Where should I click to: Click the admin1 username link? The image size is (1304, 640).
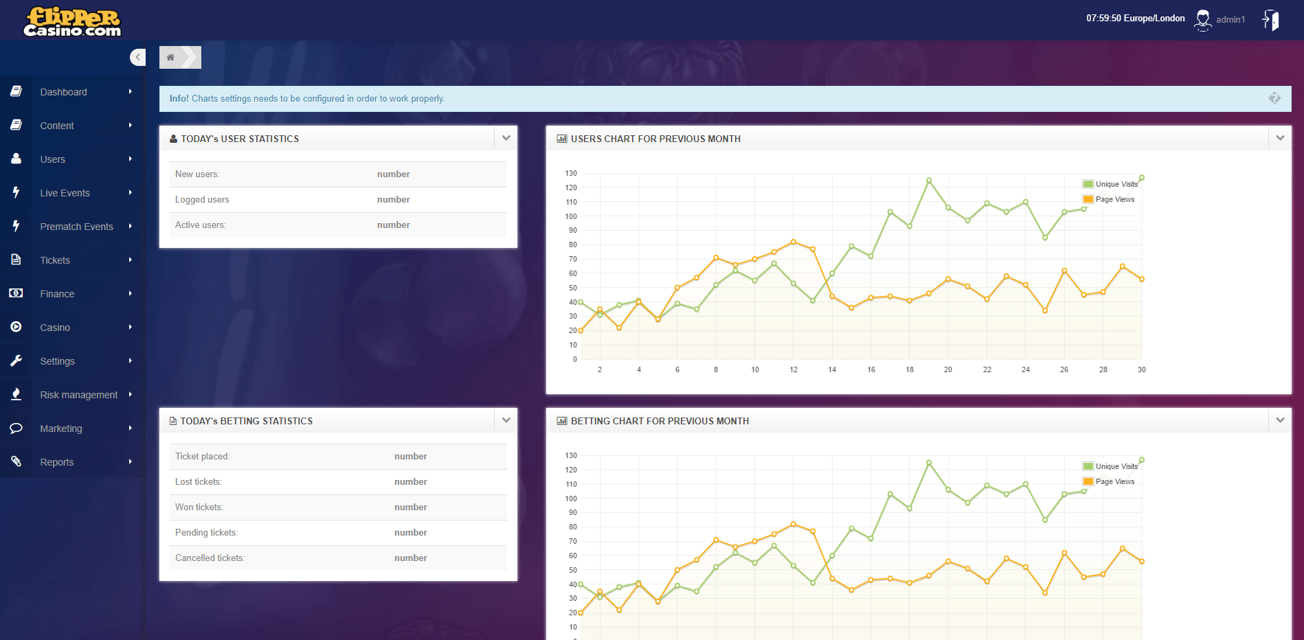click(1230, 20)
